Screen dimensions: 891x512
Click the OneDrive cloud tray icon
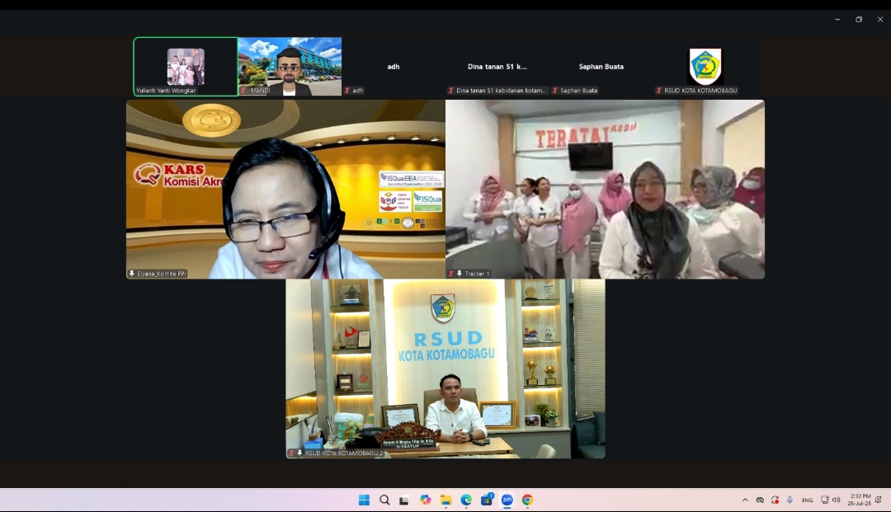pos(760,500)
